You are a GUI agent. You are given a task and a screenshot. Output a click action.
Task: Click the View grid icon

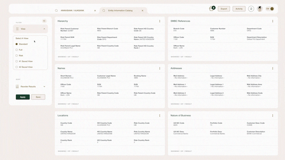pos(17,29)
